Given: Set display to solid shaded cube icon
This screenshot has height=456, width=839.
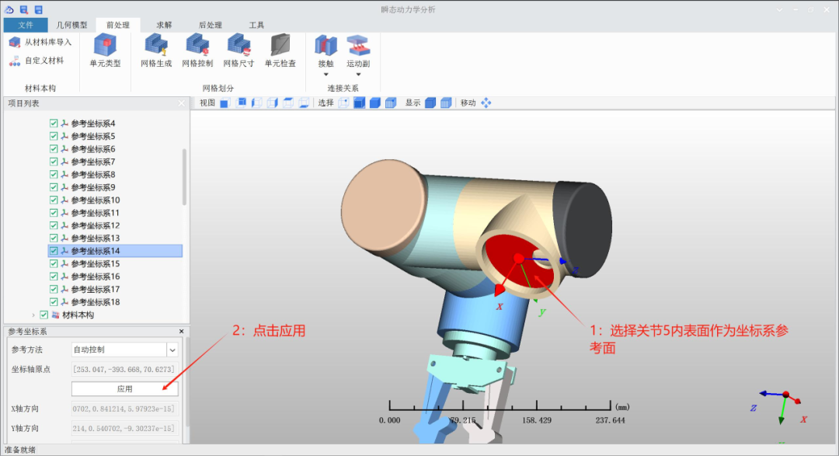Looking at the screenshot, I should point(430,103).
